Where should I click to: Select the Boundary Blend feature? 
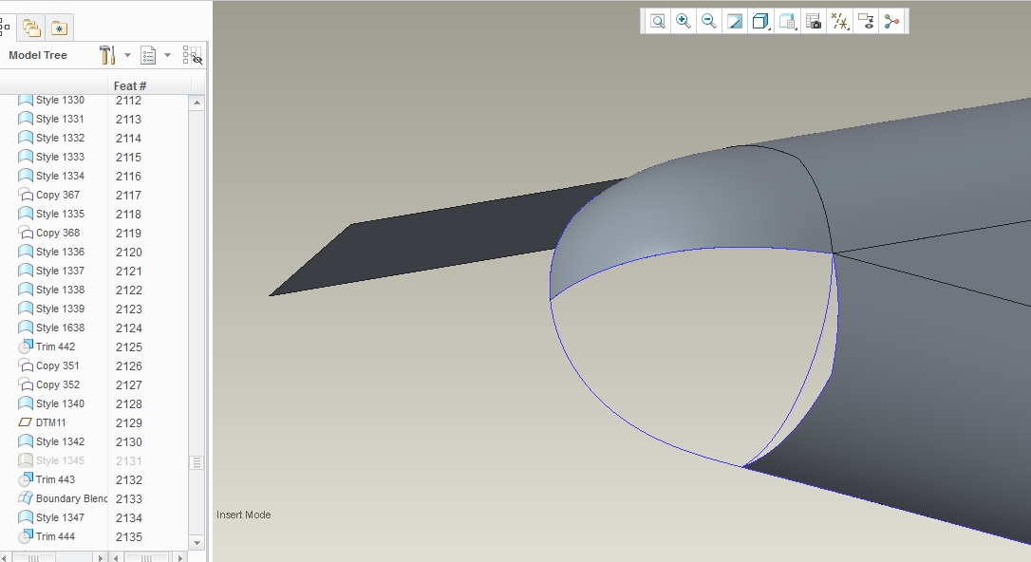coord(71,499)
